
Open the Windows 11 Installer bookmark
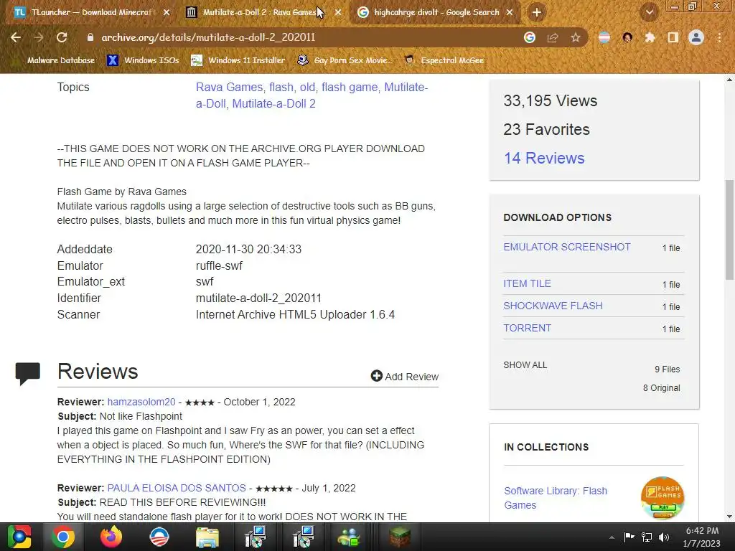coord(238,60)
